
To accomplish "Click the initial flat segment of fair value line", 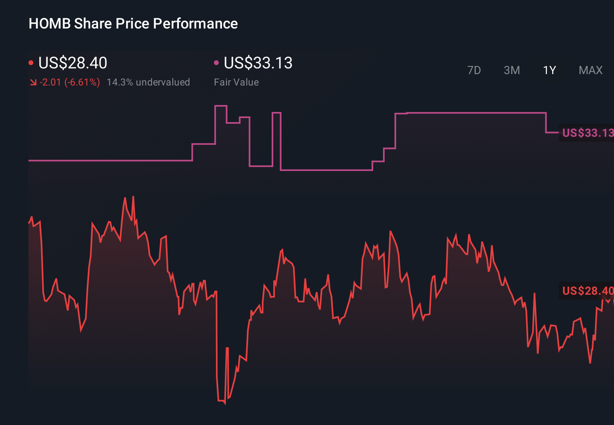I will click(110, 160).
